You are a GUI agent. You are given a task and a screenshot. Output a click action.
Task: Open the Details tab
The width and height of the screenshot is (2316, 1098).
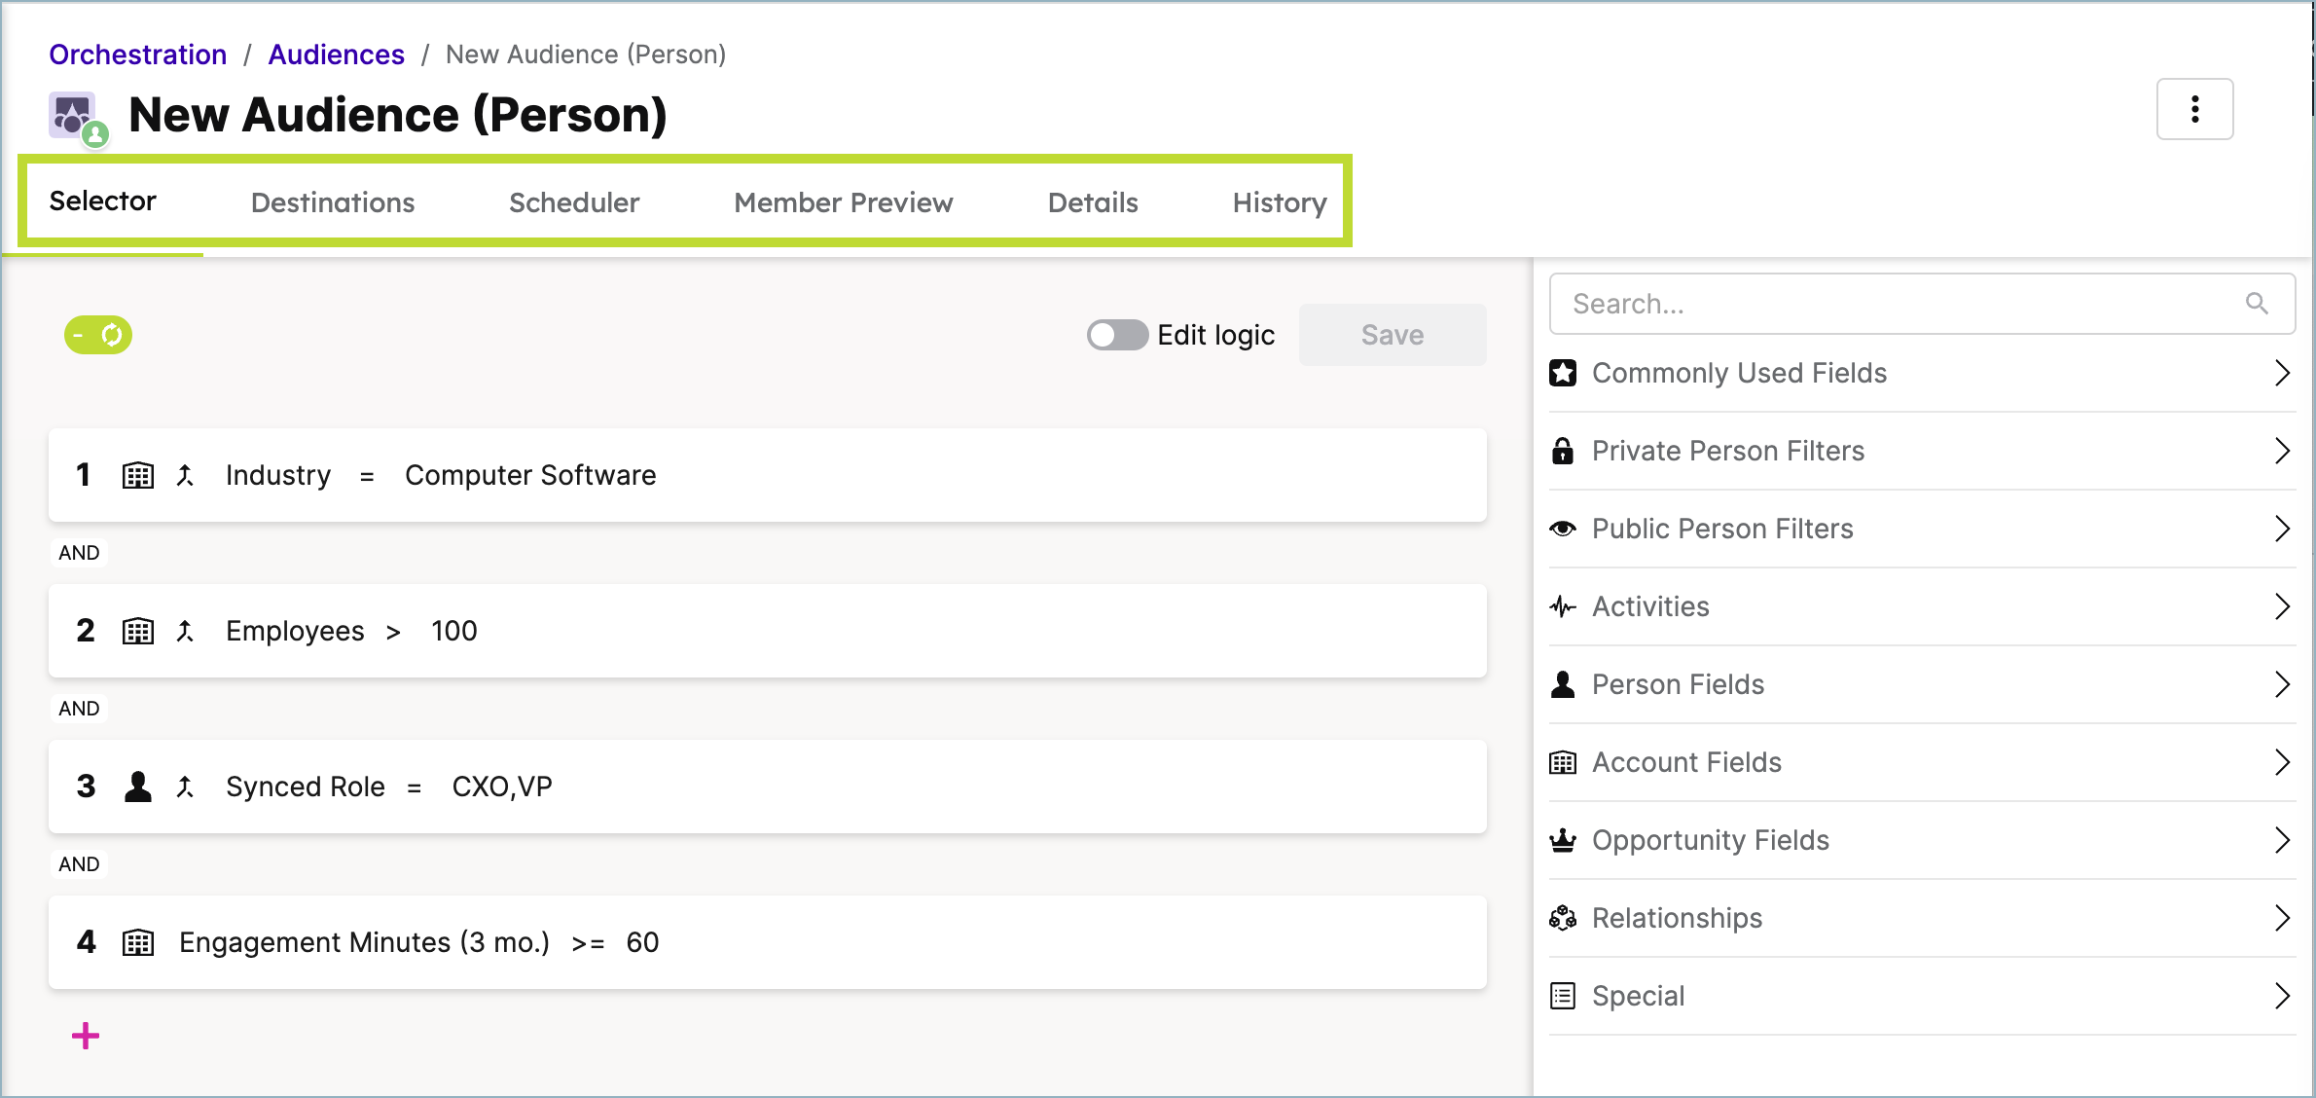[1093, 202]
